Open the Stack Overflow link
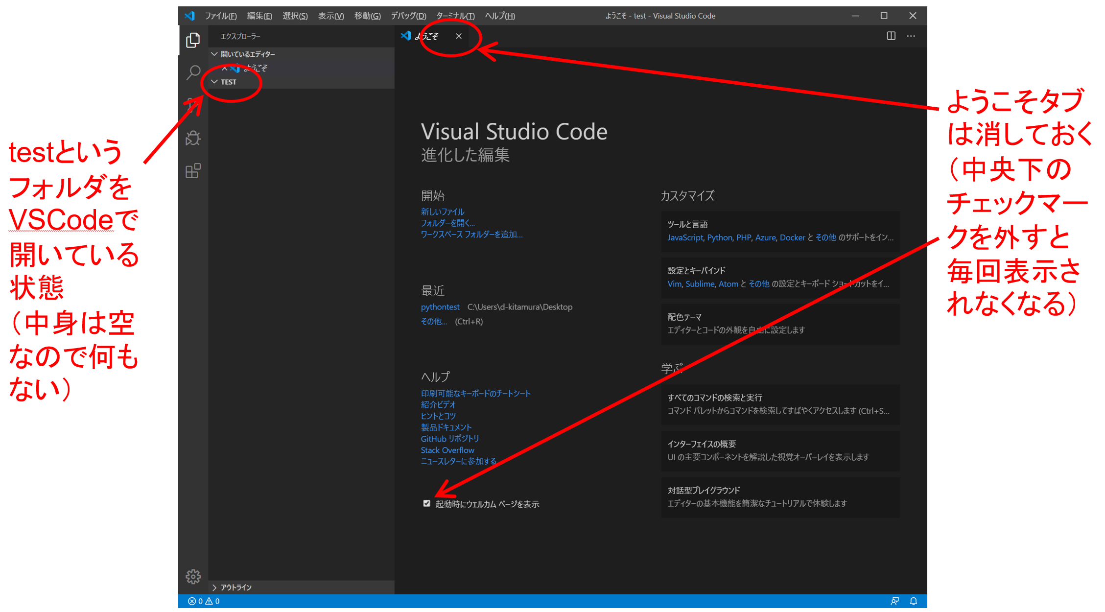Screen dimensions: 1105x612 [x=447, y=450]
